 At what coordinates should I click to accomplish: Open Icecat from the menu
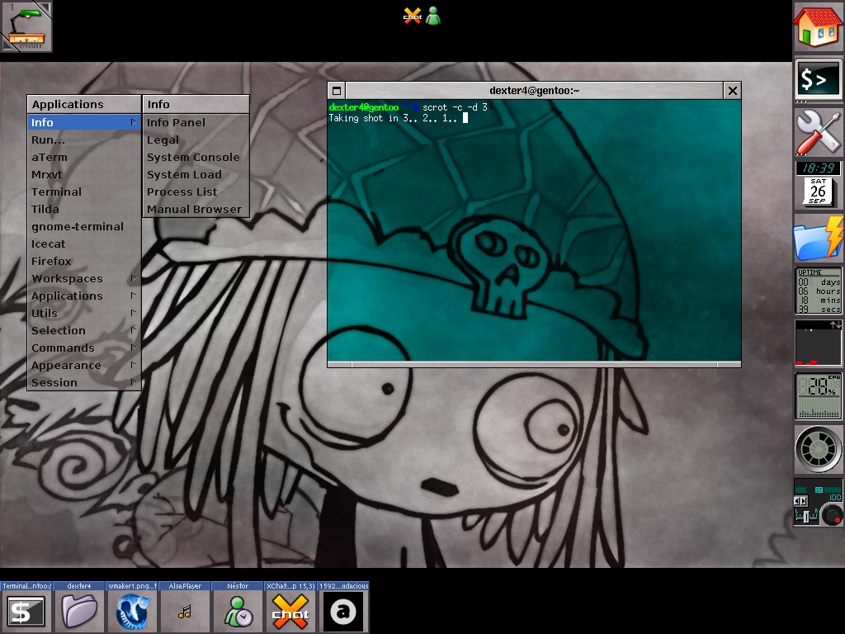(x=84, y=244)
